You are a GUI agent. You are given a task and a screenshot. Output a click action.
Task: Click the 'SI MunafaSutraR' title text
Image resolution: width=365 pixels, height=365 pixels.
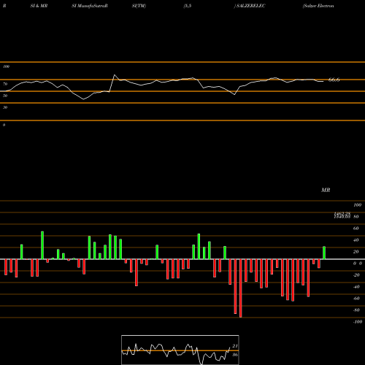pyautogui.click(x=90, y=6)
